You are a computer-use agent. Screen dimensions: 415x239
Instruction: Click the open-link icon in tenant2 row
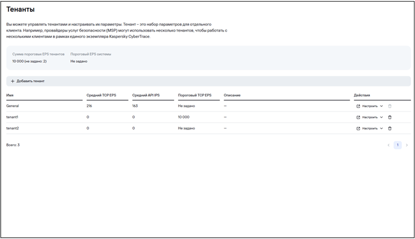coord(358,129)
